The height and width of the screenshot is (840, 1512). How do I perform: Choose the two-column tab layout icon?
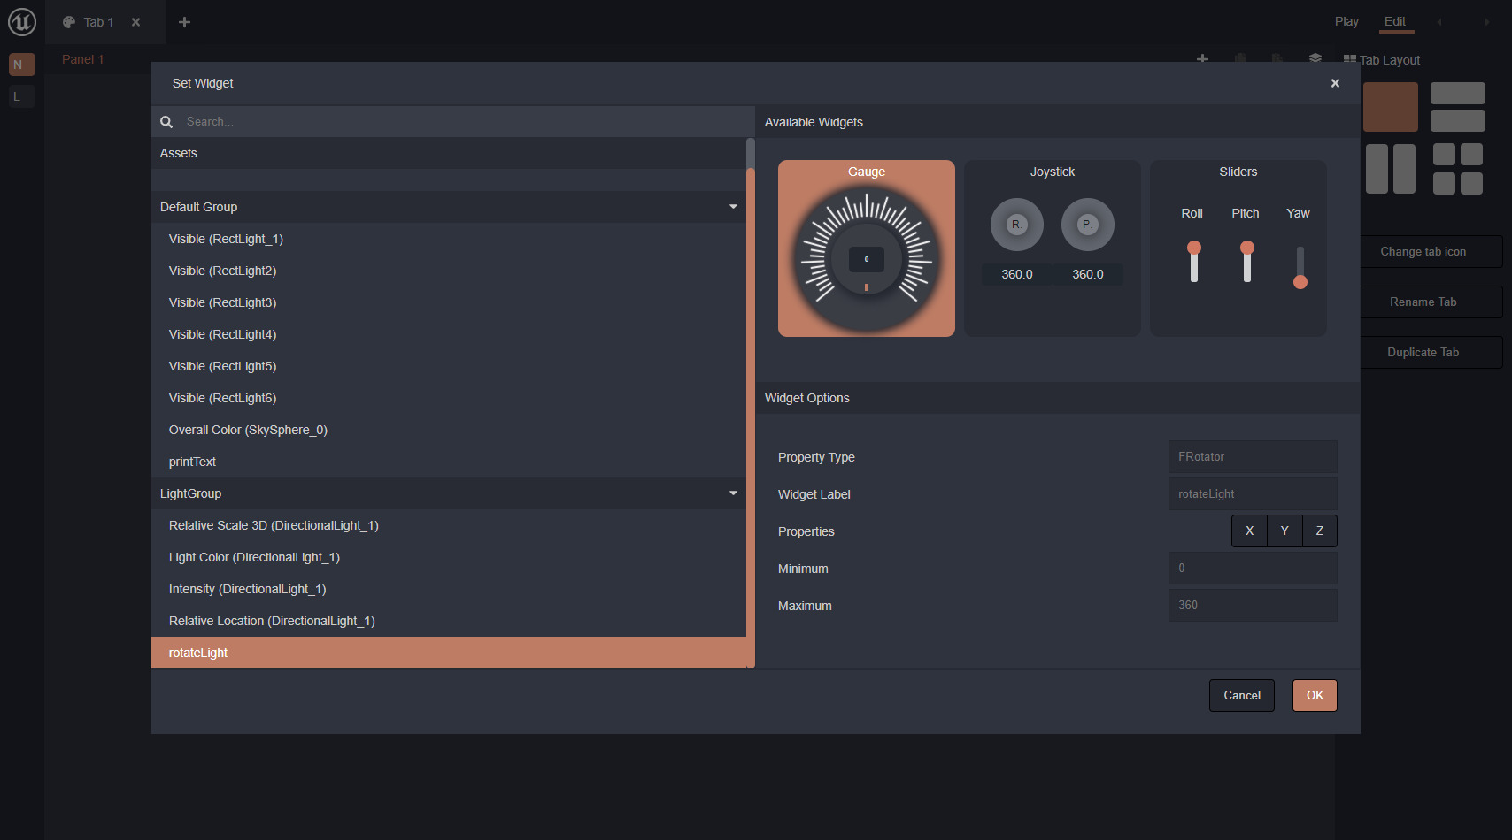pyautogui.click(x=1390, y=169)
